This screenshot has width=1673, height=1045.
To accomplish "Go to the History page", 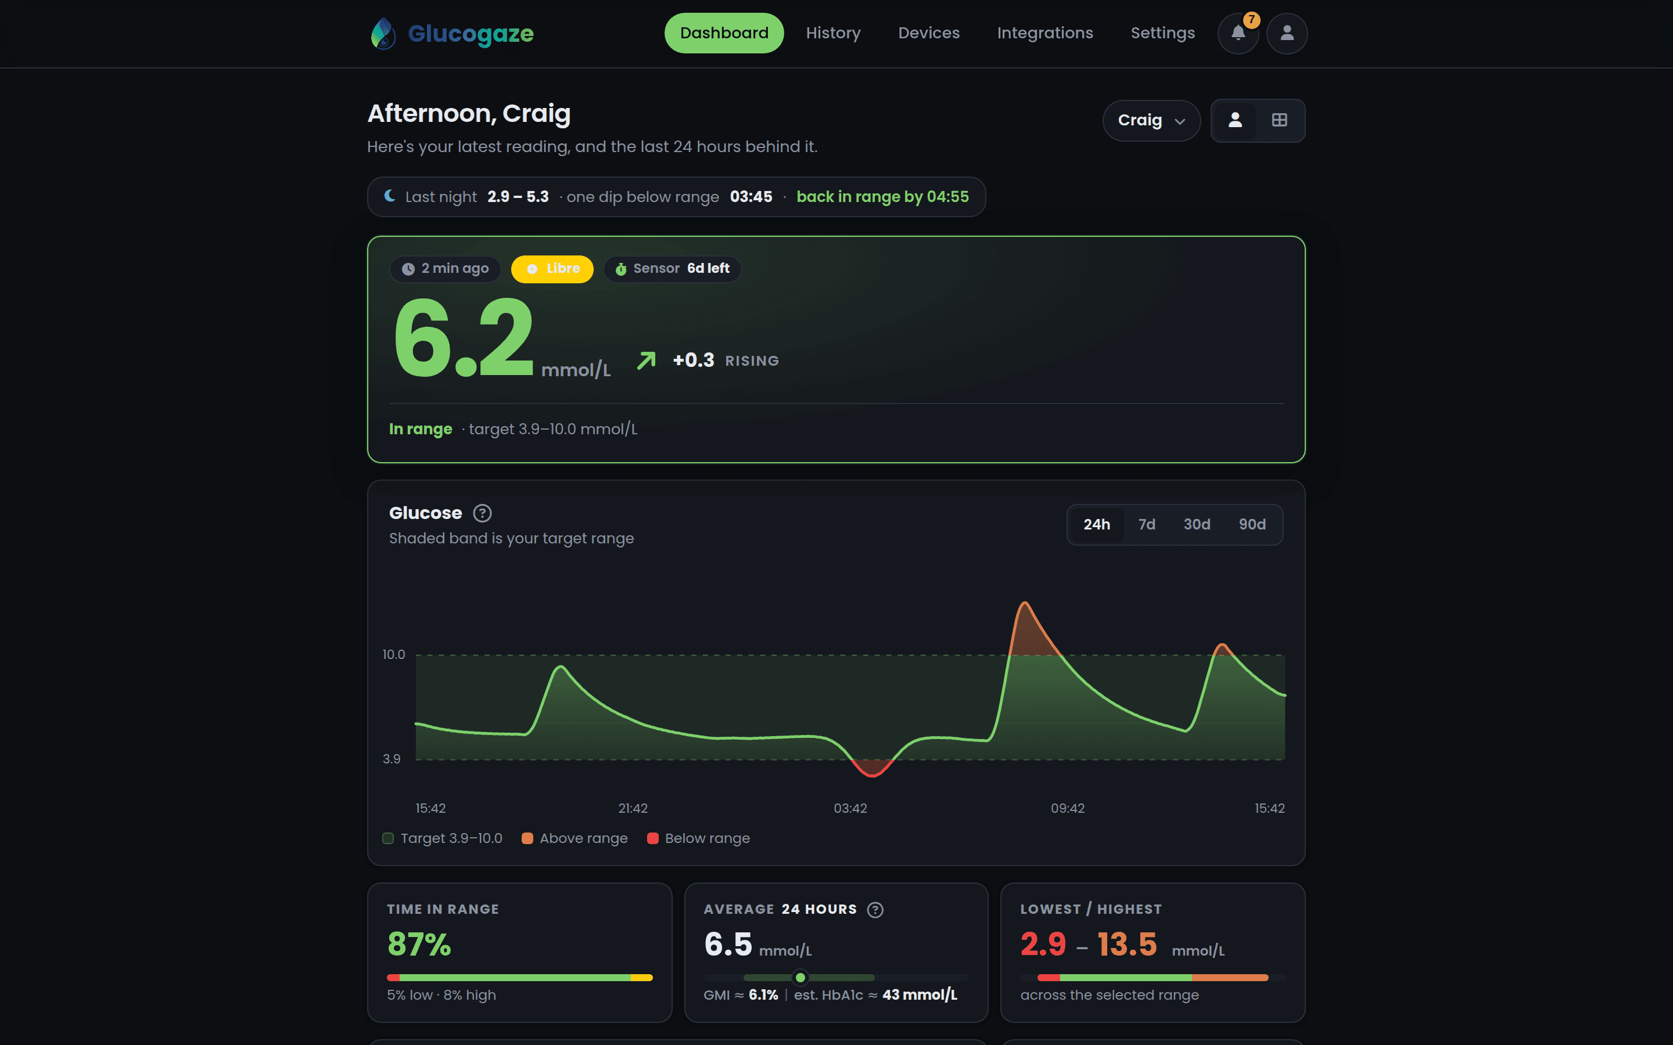I will click(833, 33).
